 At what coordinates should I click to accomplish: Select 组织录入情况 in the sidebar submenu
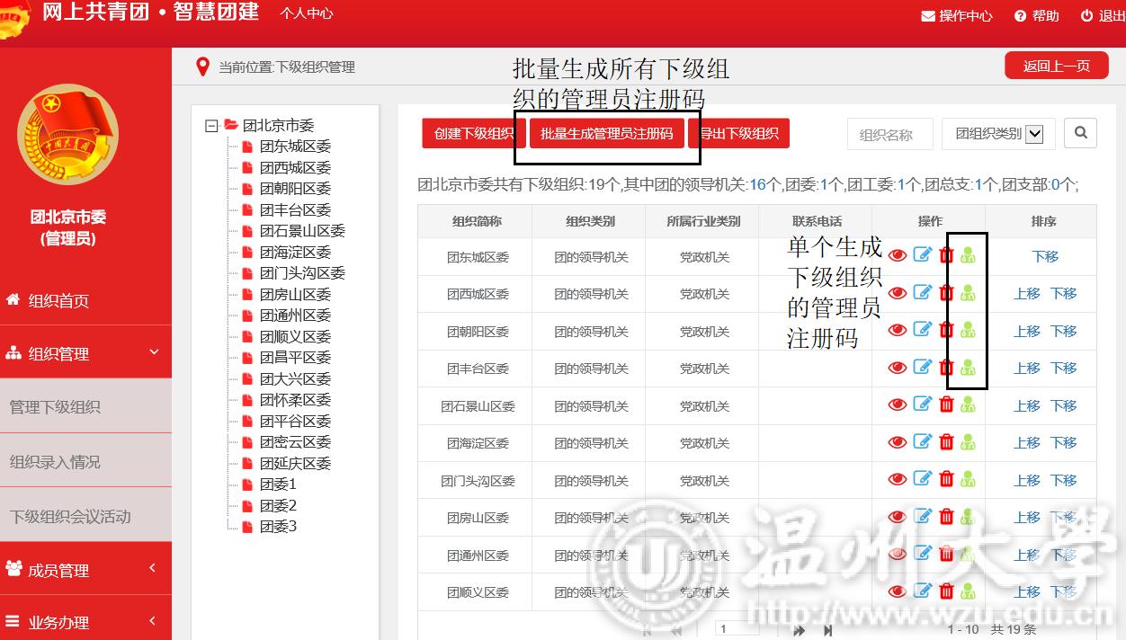coord(55,462)
